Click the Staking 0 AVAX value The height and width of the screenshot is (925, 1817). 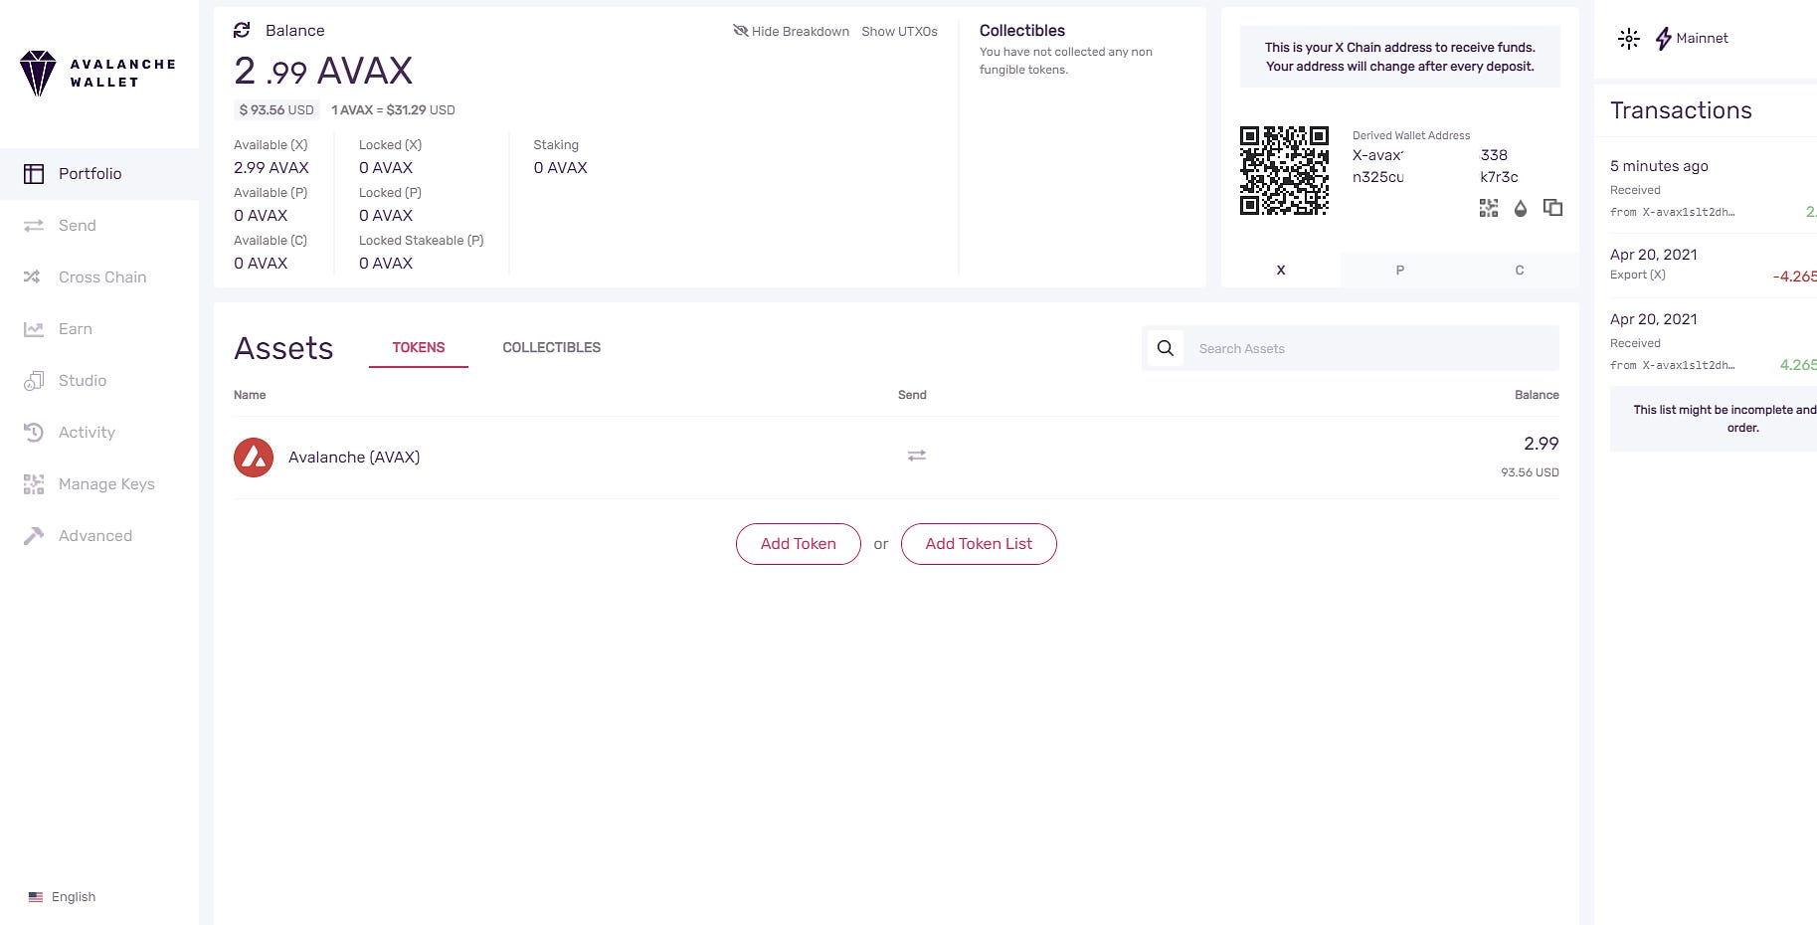561,168
